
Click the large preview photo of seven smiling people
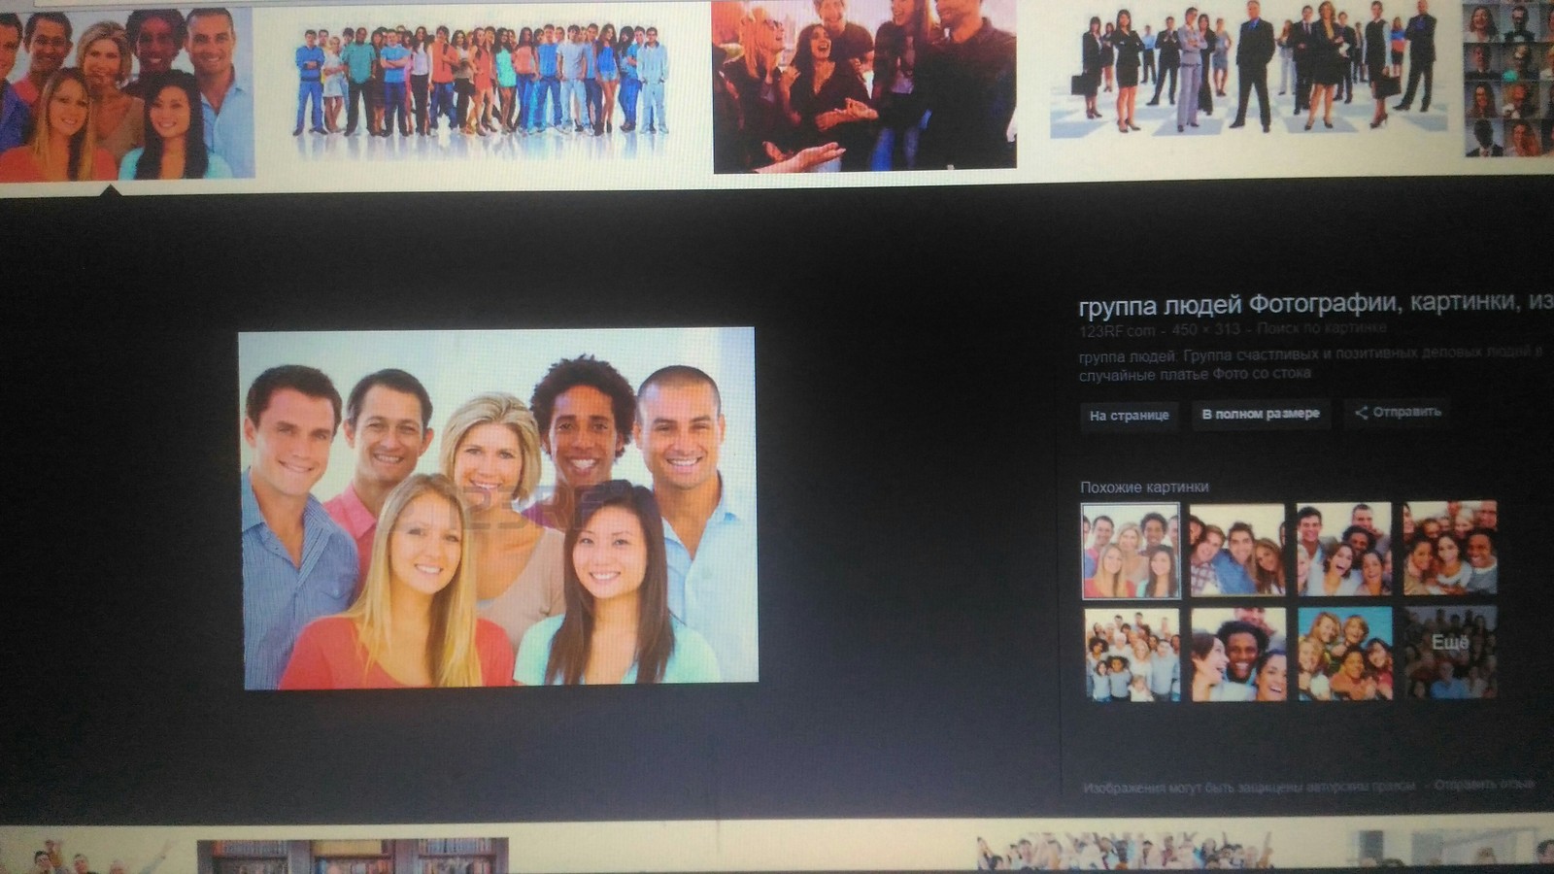[x=498, y=508]
